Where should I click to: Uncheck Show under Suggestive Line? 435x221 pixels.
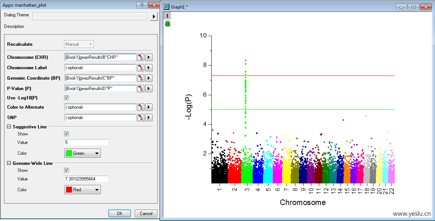[x=67, y=134]
